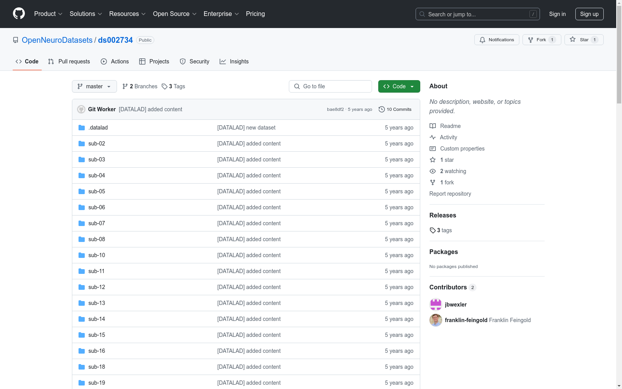Click the Contributors heading link
Image resolution: width=622 pixels, height=389 pixels.
(453, 287)
